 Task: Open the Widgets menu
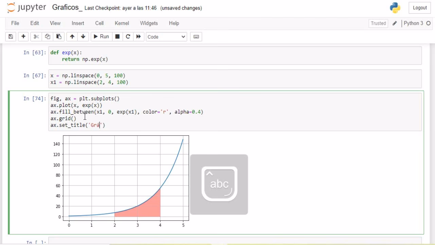(x=149, y=23)
